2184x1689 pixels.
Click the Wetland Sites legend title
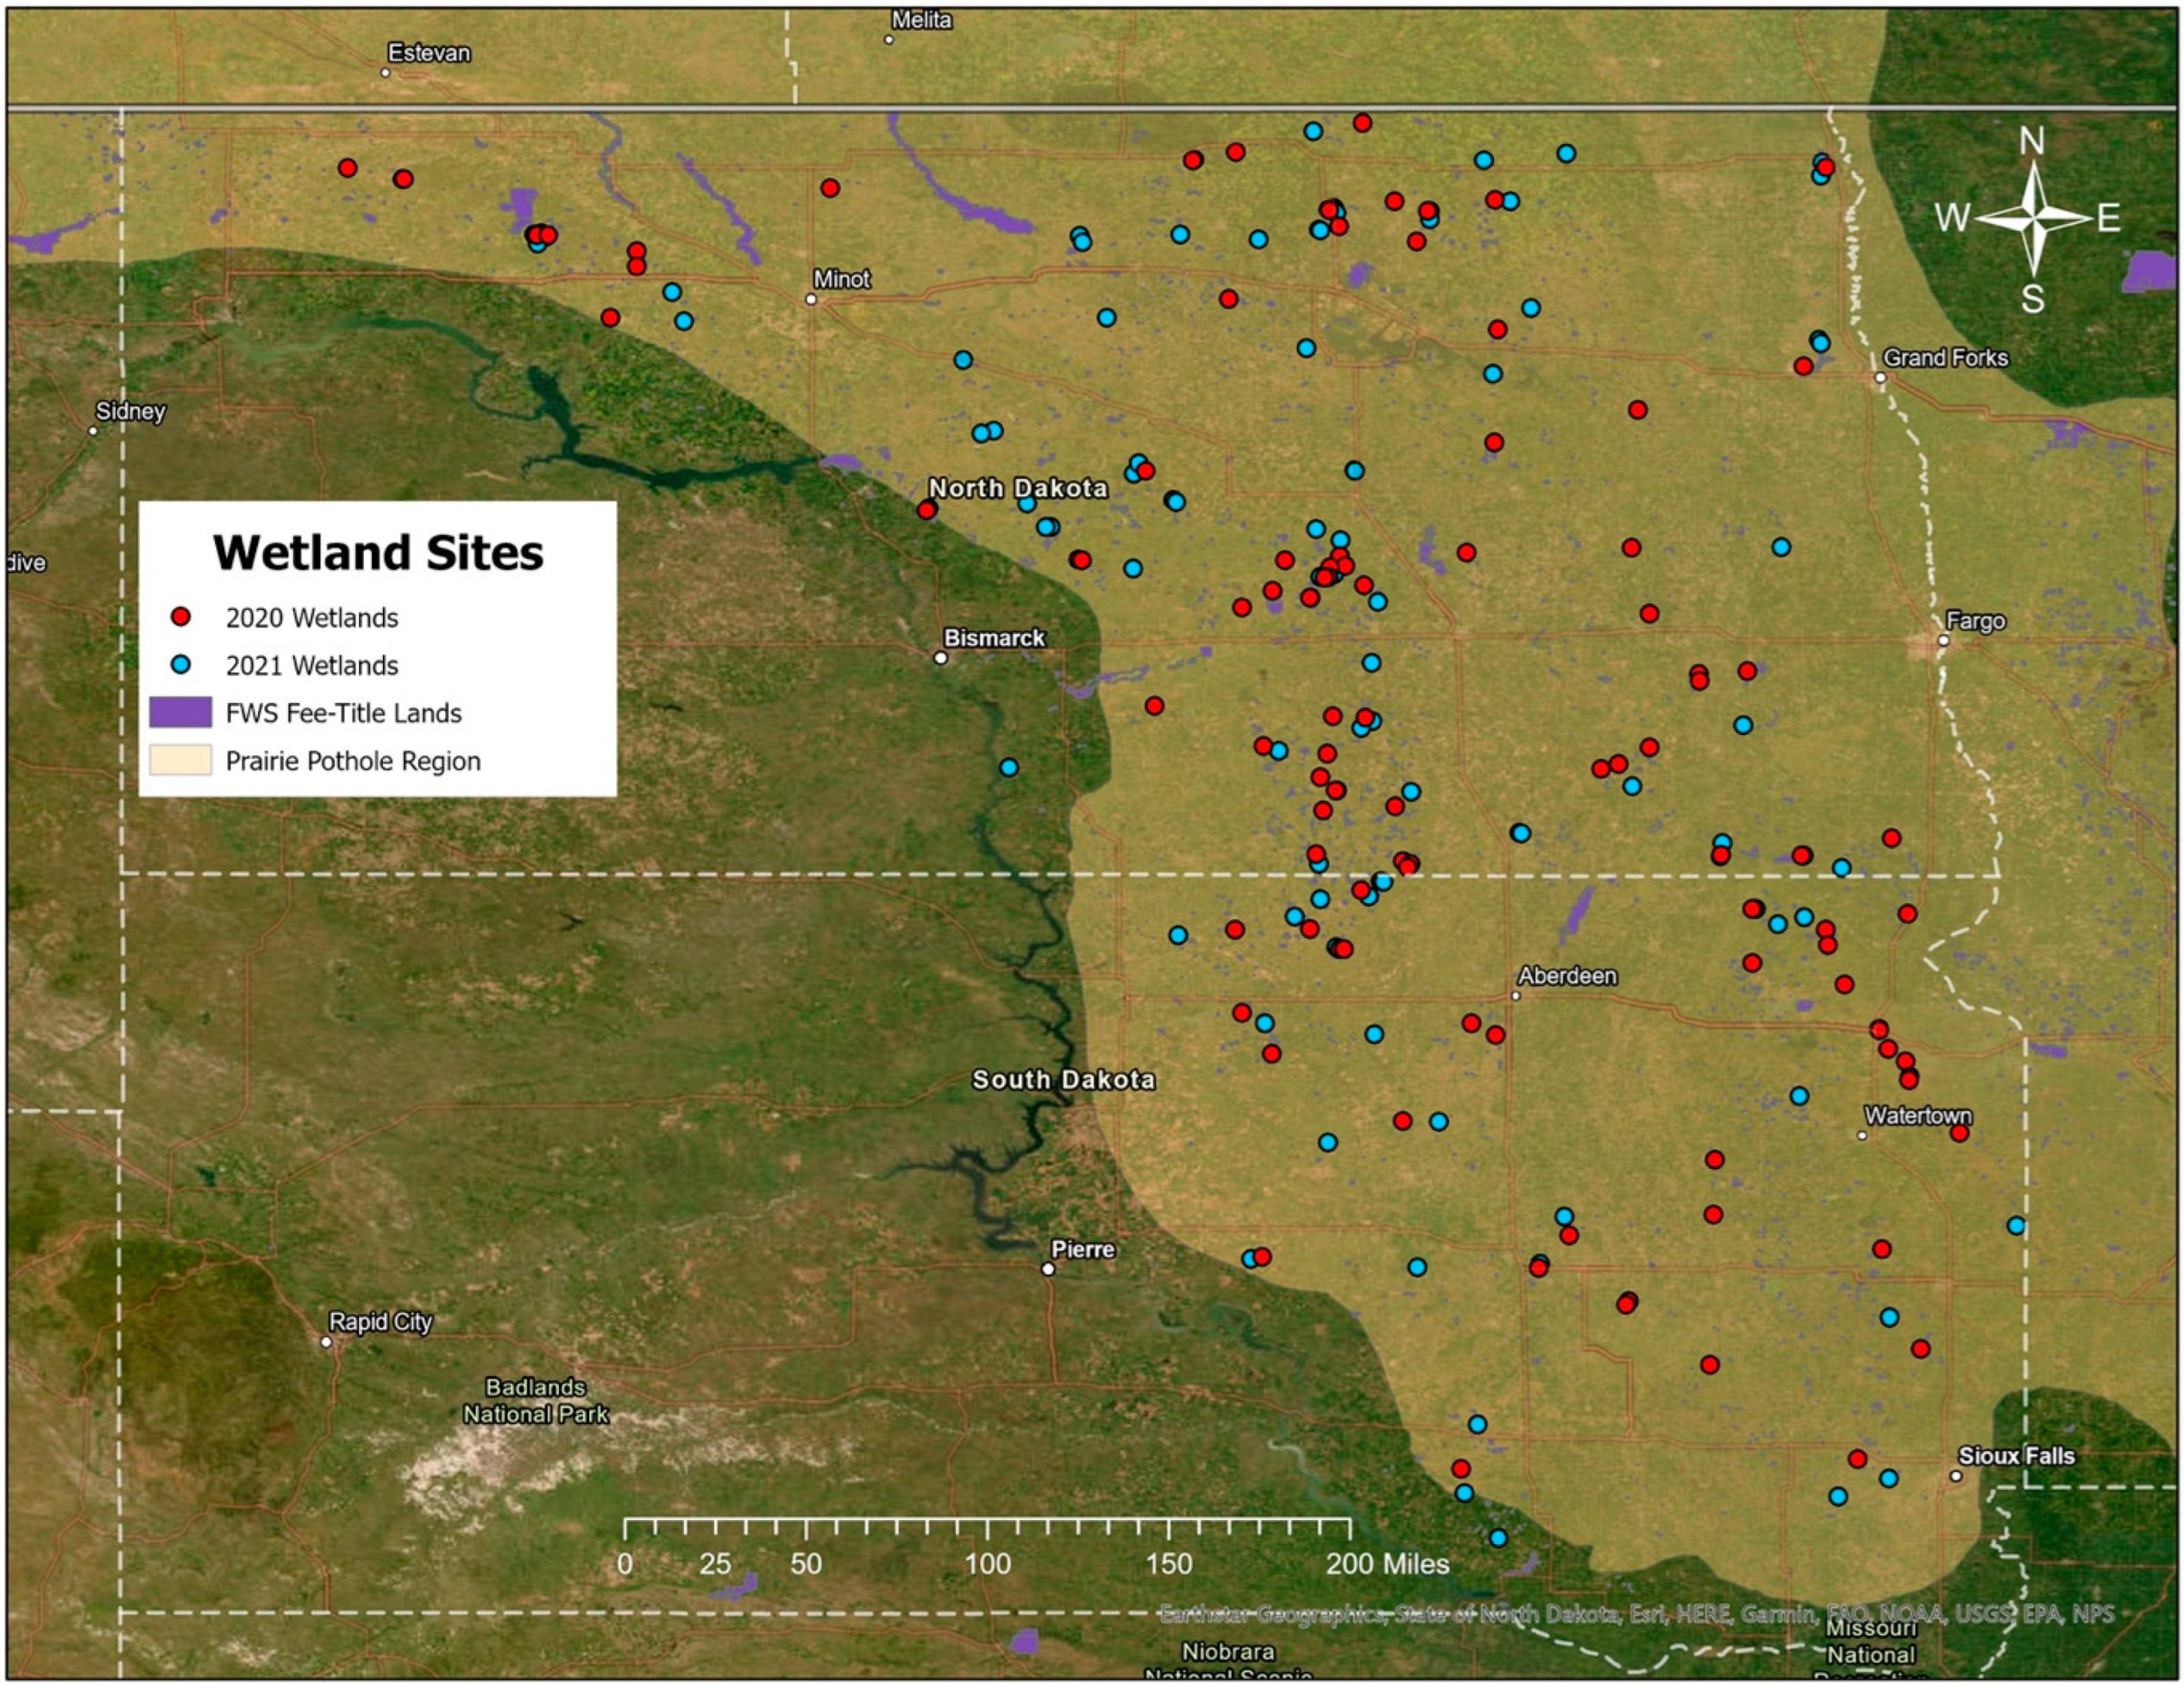(378, 553)
